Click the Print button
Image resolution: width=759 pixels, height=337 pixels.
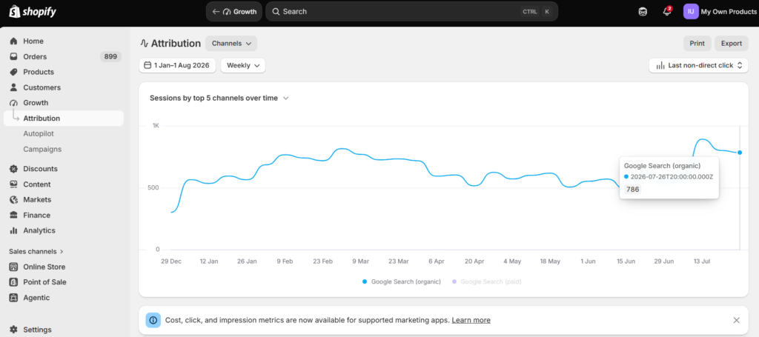[697, 44]
